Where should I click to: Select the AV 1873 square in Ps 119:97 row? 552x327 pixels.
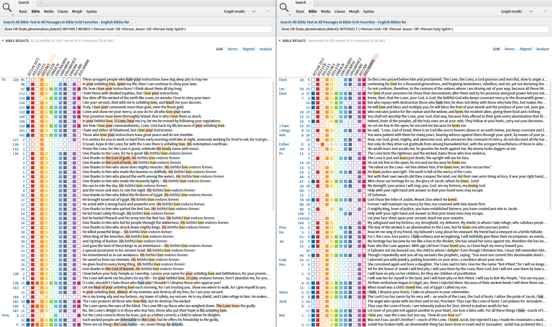[28, 89]
